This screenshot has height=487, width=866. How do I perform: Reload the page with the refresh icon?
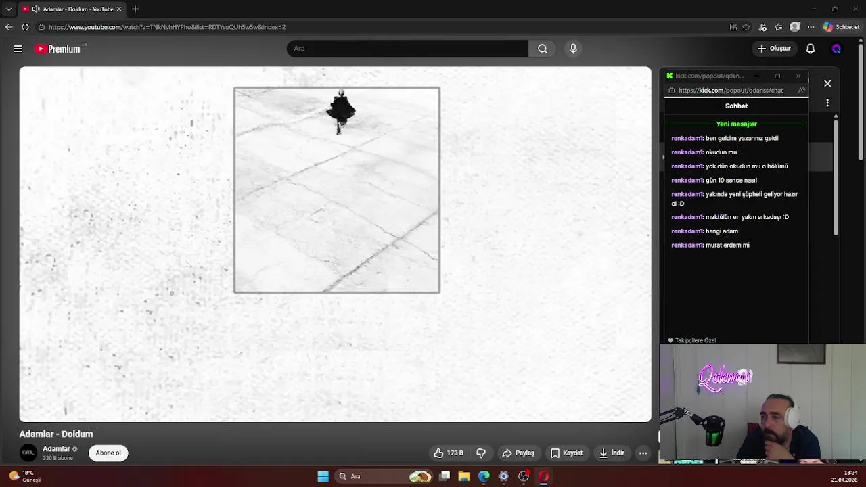(x=25, y=27)
